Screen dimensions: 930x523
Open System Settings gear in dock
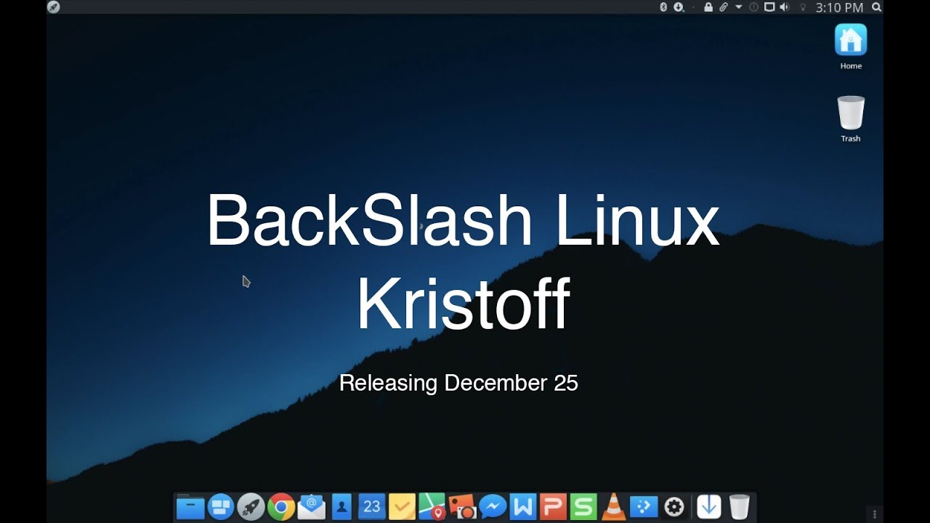[x=674, y=506]
